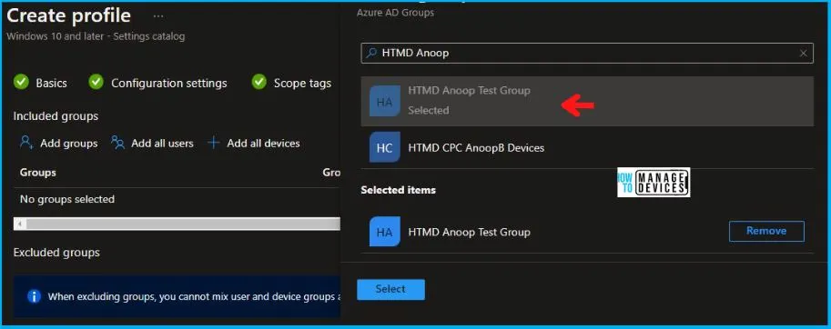Click Add groups link
831x329 pixels.
(x=69, y=144)
